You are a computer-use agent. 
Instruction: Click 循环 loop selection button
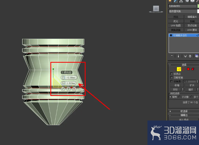point(191,90)
